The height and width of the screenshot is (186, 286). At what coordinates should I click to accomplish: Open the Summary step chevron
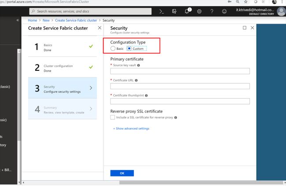pos(91,109)
